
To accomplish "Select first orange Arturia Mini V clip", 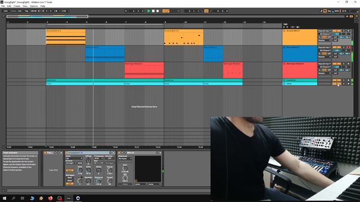I will pos(66,36).
